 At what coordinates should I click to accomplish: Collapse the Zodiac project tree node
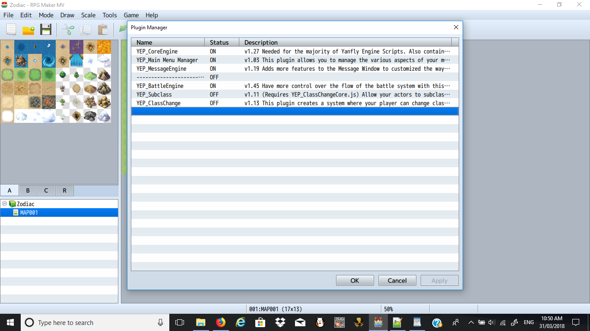point(4,204)
